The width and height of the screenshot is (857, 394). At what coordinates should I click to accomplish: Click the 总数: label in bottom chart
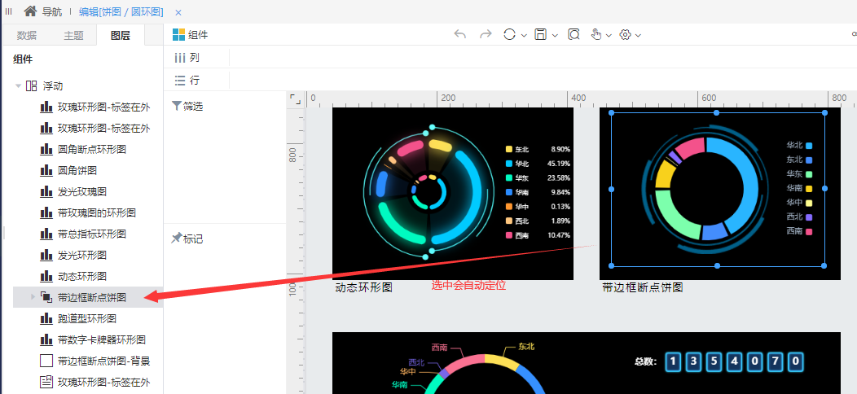click(645, 361)
